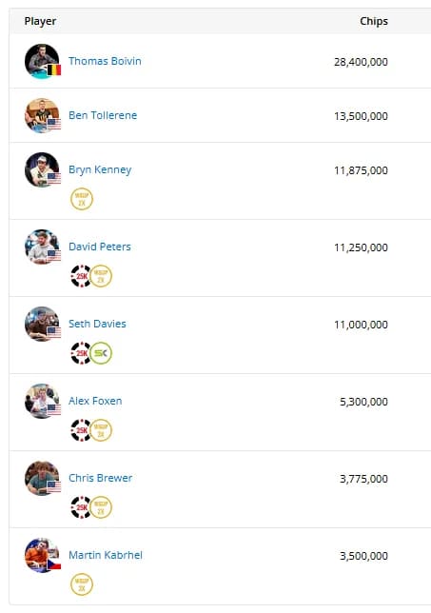This screenshot has height=613, width=431.
Task: Click Seth Davies' green 5K badge
Action: pyautogui.click(x=101, y=353)
